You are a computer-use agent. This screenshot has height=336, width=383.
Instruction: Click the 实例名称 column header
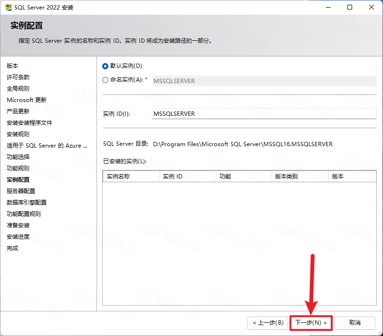tap(131, 177)
